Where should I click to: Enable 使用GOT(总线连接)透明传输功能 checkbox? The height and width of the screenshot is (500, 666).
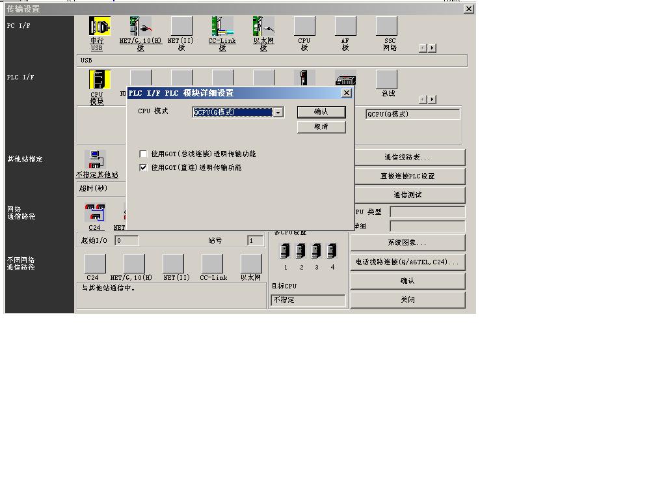point(144,154)
